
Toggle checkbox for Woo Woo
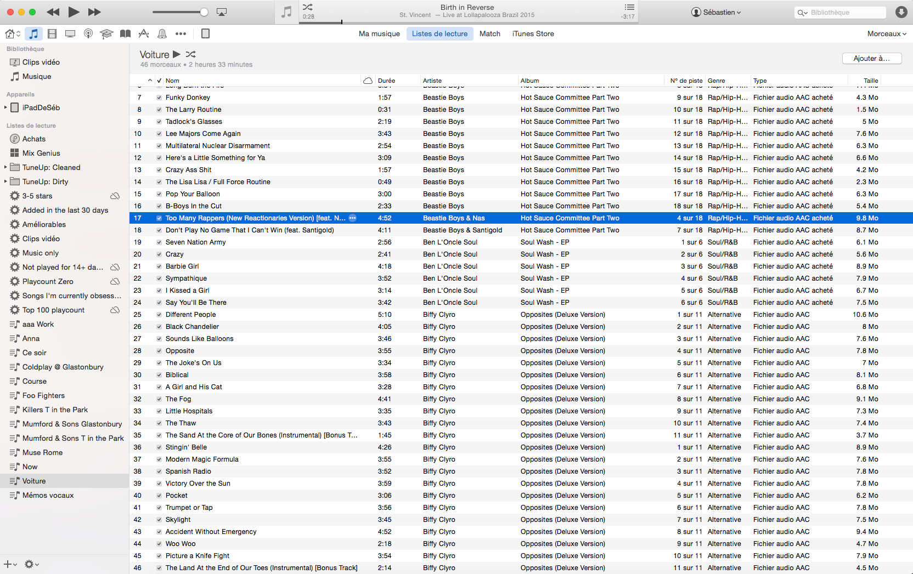[x=159, y=544]
